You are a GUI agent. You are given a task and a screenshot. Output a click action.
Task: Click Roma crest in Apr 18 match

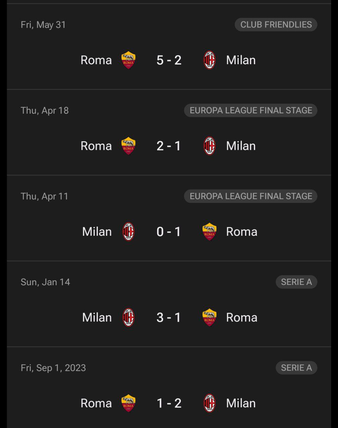[128, 146]
